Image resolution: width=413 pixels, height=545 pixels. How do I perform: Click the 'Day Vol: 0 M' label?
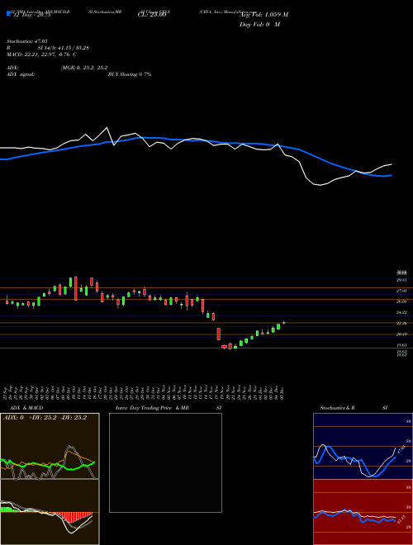tap(259, 24)
